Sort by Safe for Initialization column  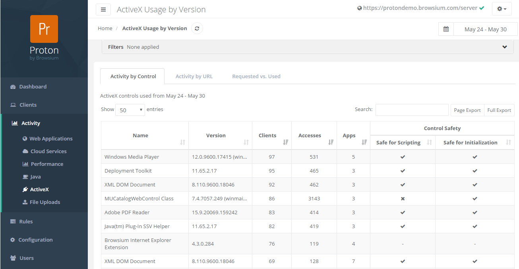(x=475, y=142)
